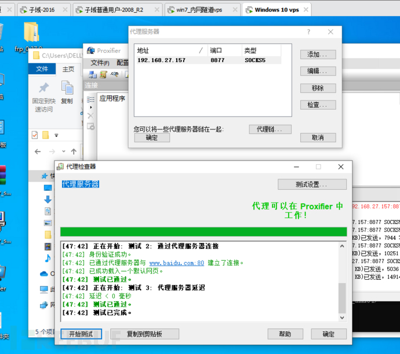The image size is (400, 354).
Task: Open the Pictures icon in Explorer's sidebar
Action: pos(48,223)
